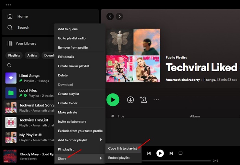Filter library by Playlists
This screenshot has width=240, height=165.
(14, 55)
